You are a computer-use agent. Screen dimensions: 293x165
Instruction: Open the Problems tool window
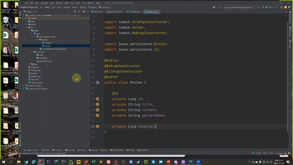[57, 150]
